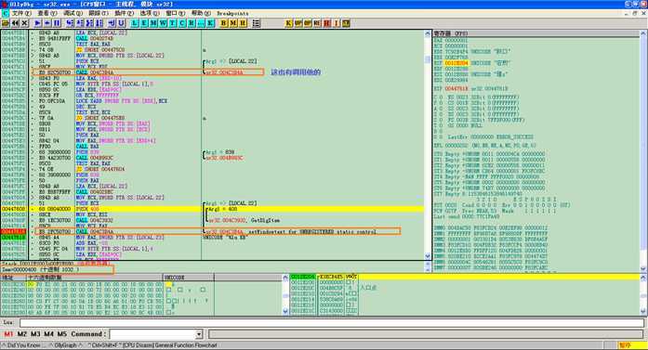Select the highlighted PUSH 400 instruction row

(212, 209)
